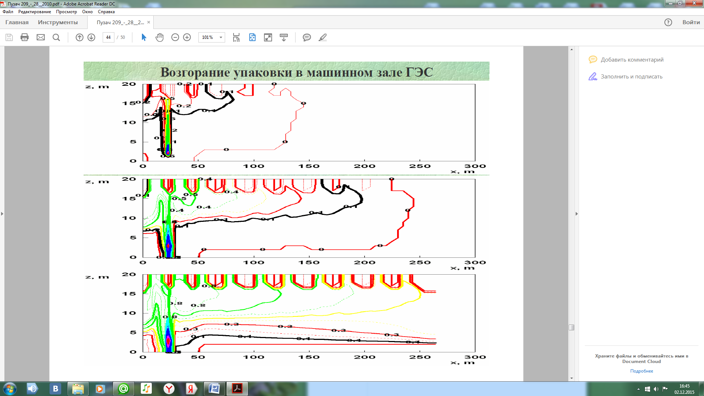704x396 pixels.
Task: Show hidden tray icons arrow
Action: pyautogui.click(x=638, y=389)
